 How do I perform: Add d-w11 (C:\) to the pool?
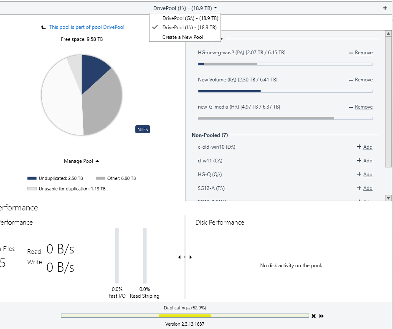[368, 161]
